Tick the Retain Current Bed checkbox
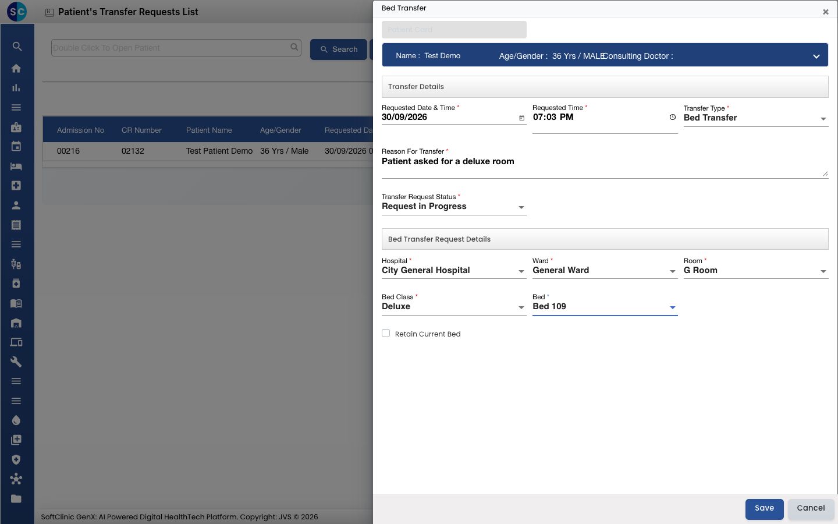Image resolution: width=838 pixels, height=524 pixels. pyautogui.click(x=386, y=333)
